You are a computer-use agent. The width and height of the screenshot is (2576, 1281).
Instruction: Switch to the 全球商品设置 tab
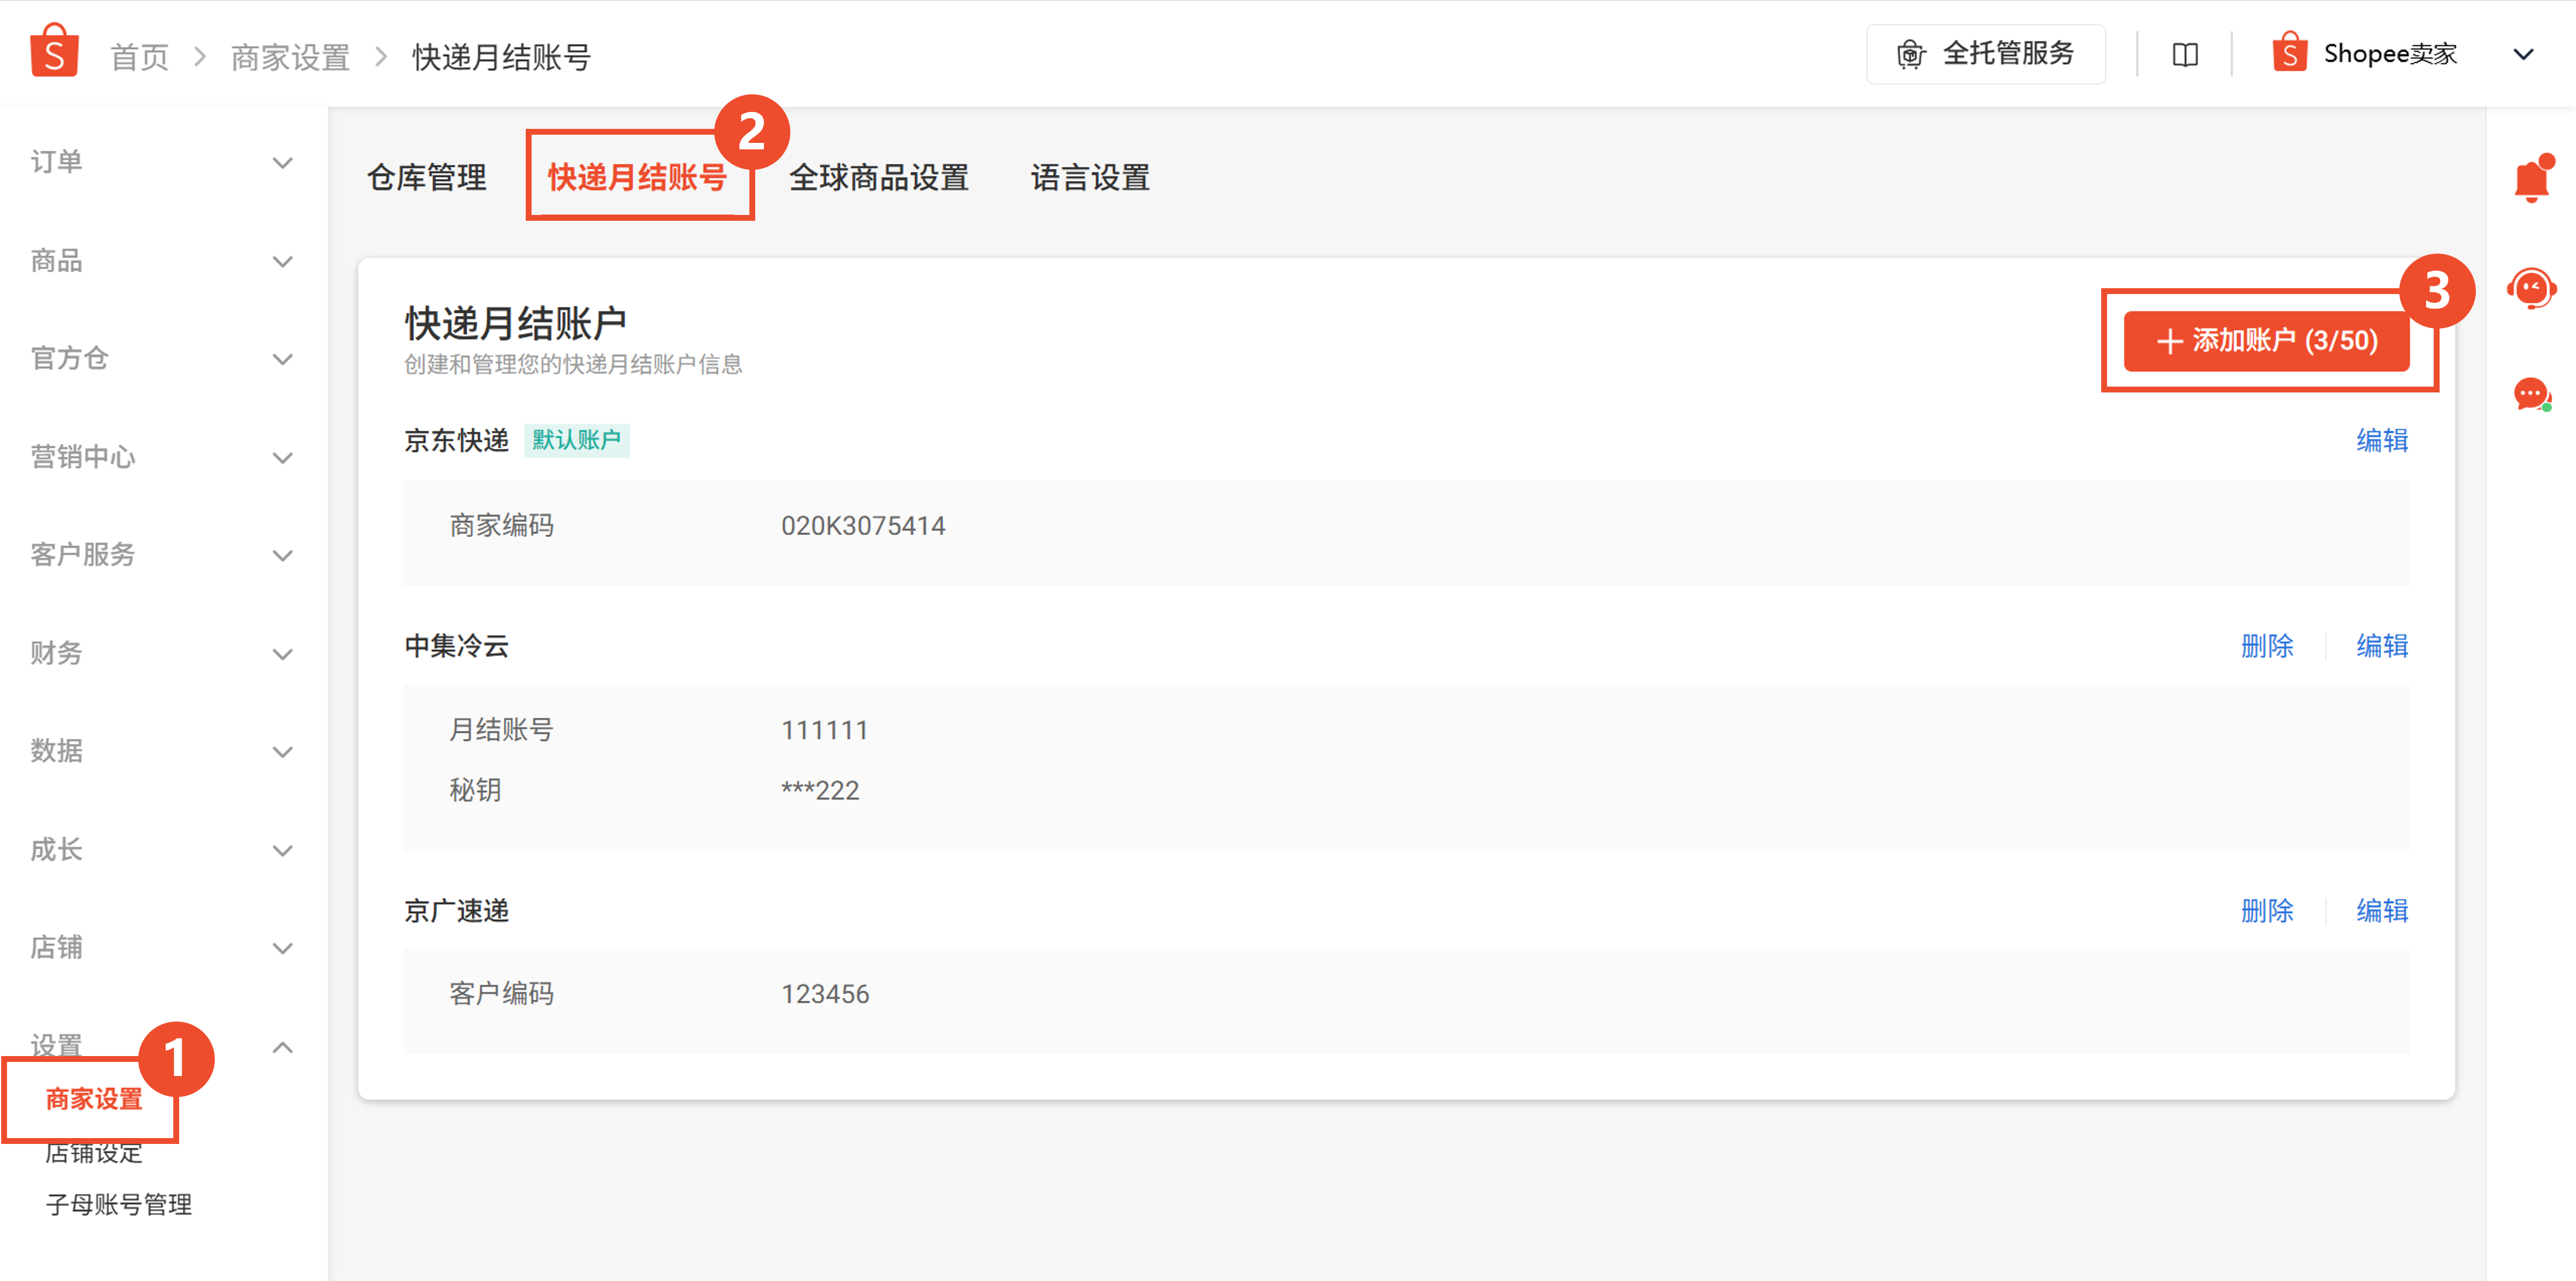click(879, 178)
